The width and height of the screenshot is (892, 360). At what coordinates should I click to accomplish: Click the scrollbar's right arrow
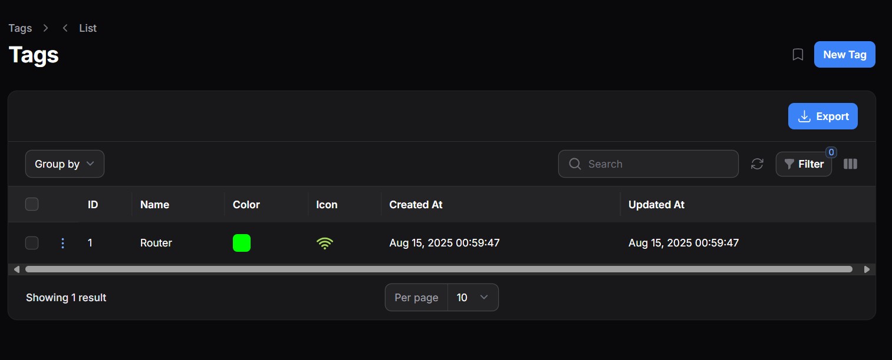click(x=867, y=269)
